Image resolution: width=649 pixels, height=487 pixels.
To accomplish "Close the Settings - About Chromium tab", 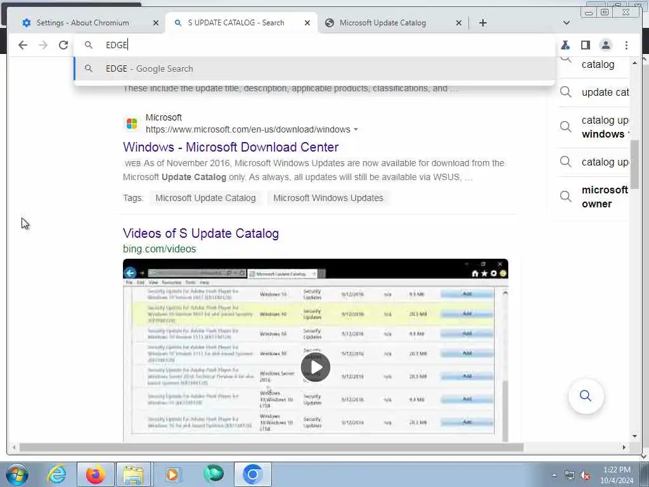I will pos(156,23).
